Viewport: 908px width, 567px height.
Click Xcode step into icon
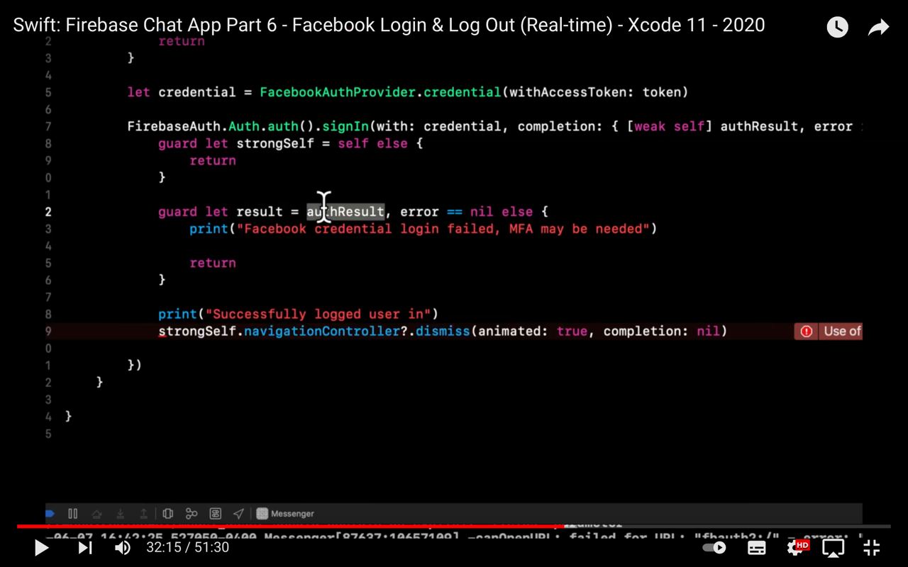pos(121,514)
